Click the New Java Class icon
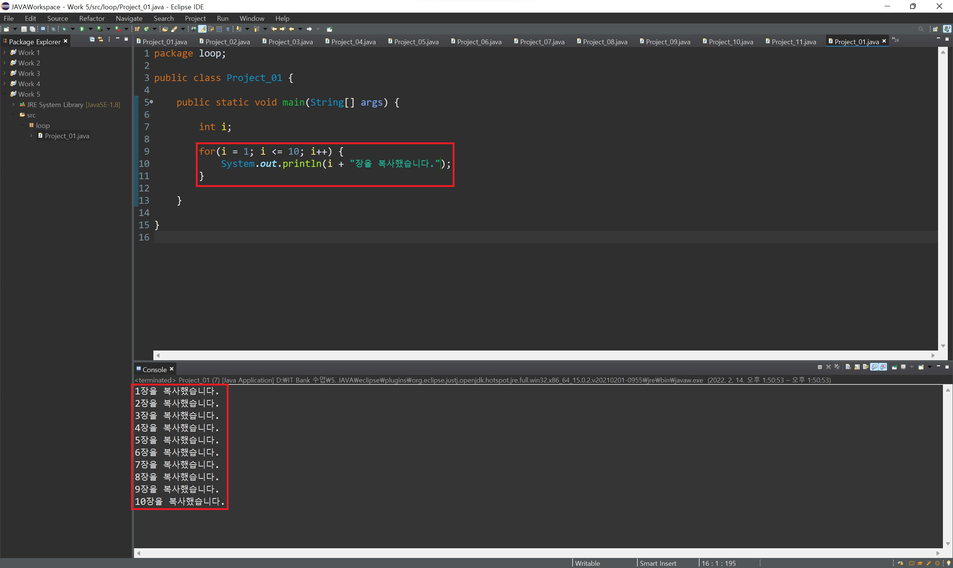 pyautogui.click(x=146, y=29)
